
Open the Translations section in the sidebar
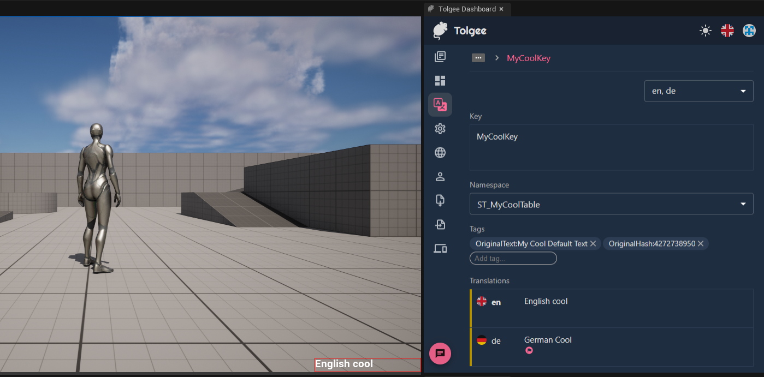coord(440,104)
